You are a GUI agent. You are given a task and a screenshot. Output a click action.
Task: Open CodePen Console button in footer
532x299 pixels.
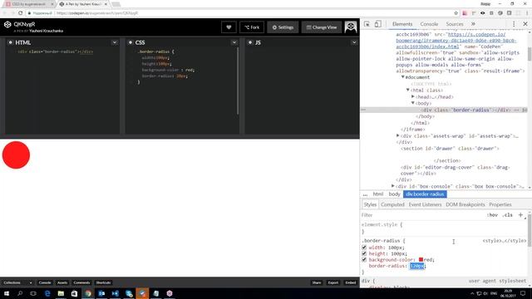(44, 282)
